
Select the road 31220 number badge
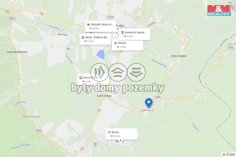(158, 97)
